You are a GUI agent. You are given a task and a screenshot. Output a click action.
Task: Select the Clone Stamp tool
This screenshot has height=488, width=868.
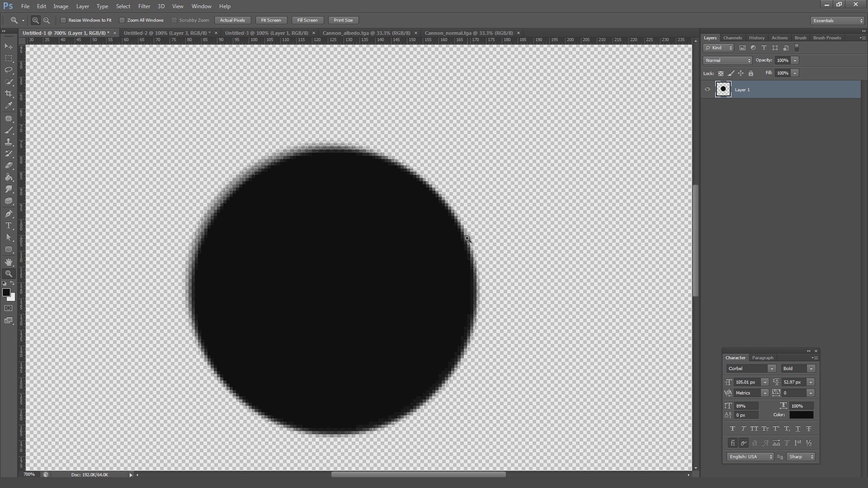[9, 142]
